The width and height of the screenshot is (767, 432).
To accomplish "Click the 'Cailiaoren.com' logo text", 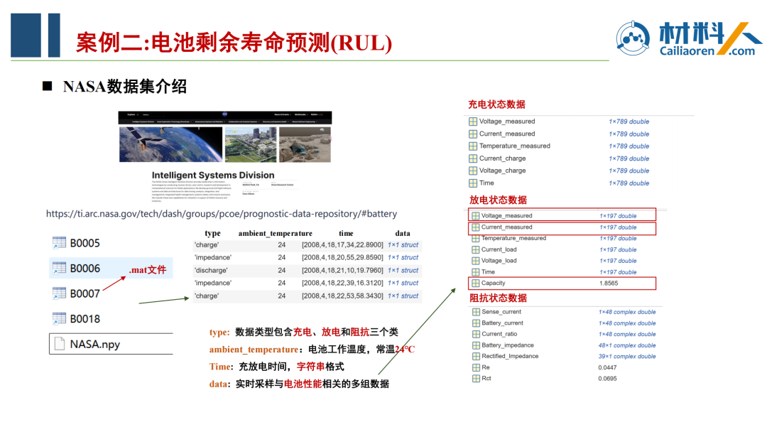I will coord(707,51).
